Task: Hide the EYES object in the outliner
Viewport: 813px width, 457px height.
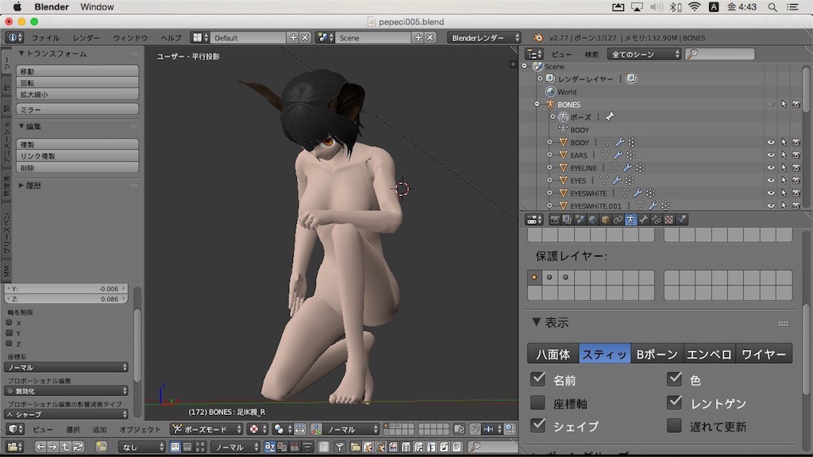Action: (x=771, y=180)
